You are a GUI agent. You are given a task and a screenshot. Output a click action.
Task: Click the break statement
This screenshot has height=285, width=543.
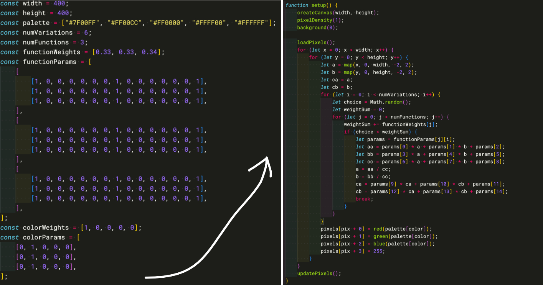pyautogui.click(x=364, y=199)
